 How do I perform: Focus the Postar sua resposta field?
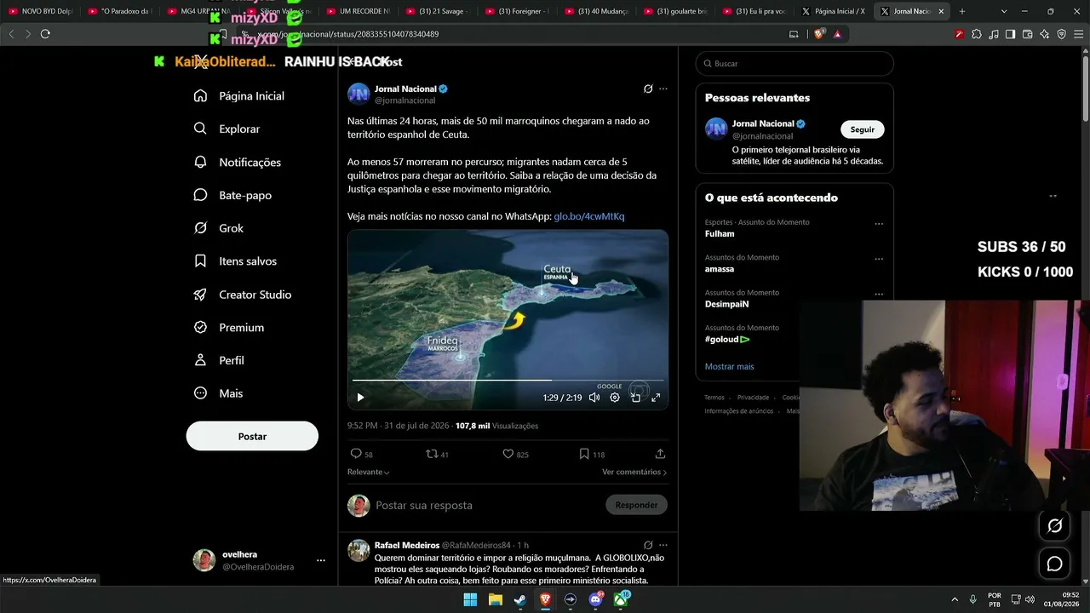coord(486,505)
